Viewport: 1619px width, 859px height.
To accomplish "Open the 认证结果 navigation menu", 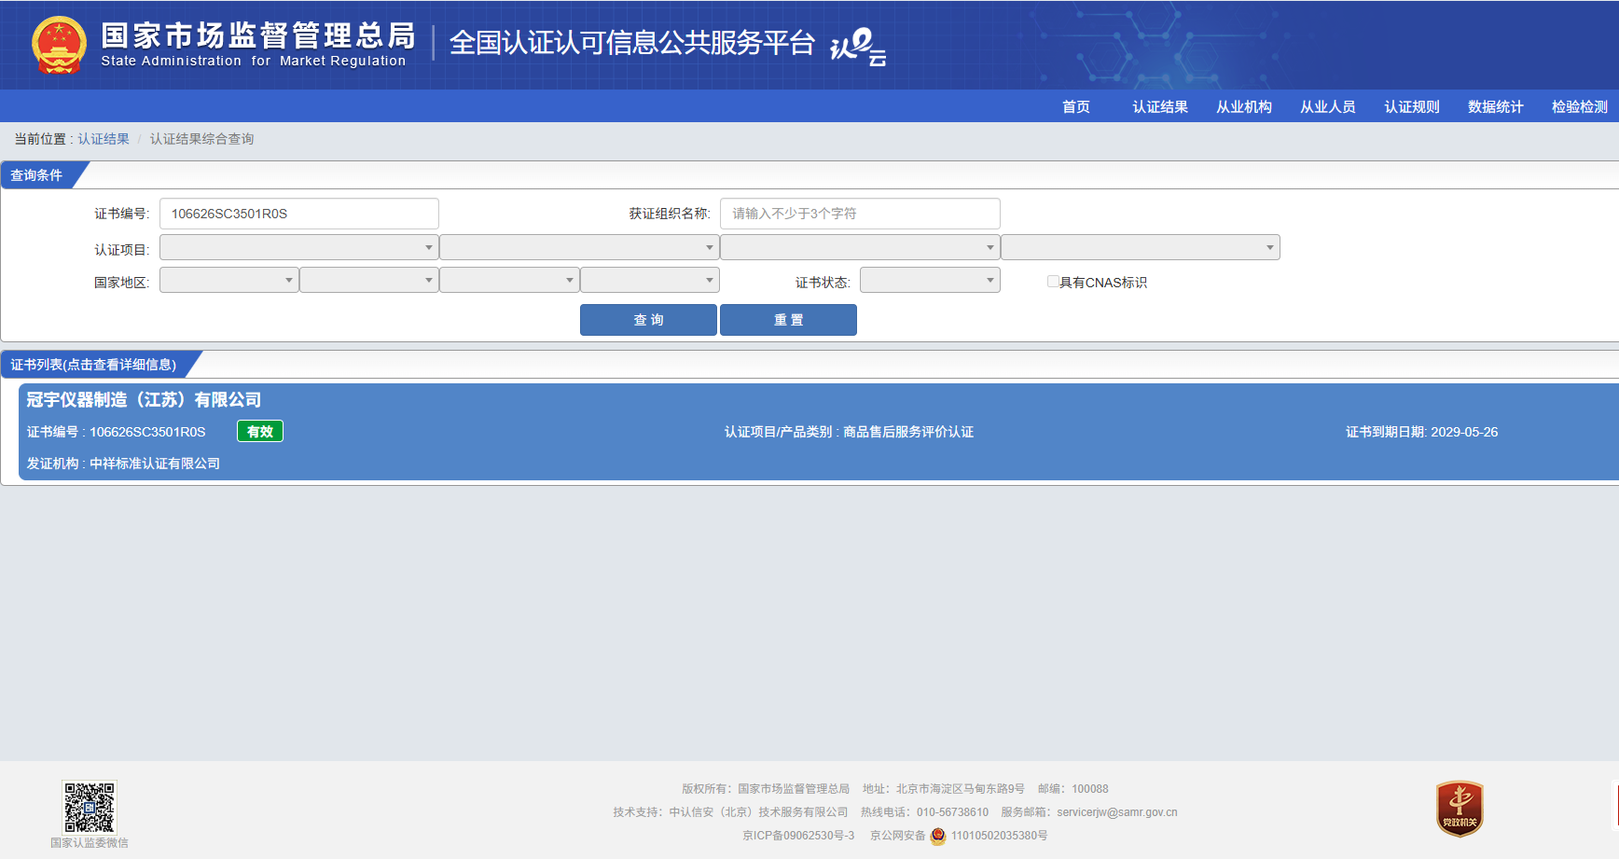I will click(1160, 106).
